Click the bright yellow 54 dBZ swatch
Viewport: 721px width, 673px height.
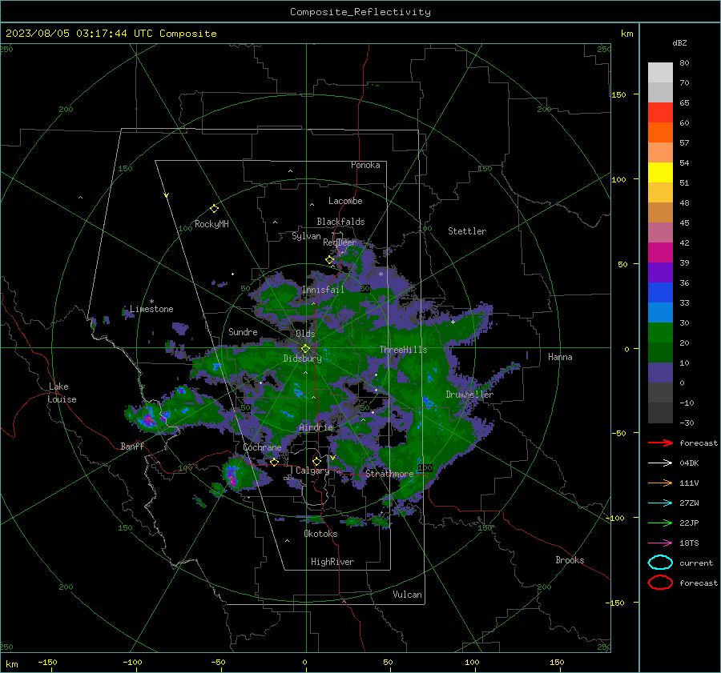point(660,172)
